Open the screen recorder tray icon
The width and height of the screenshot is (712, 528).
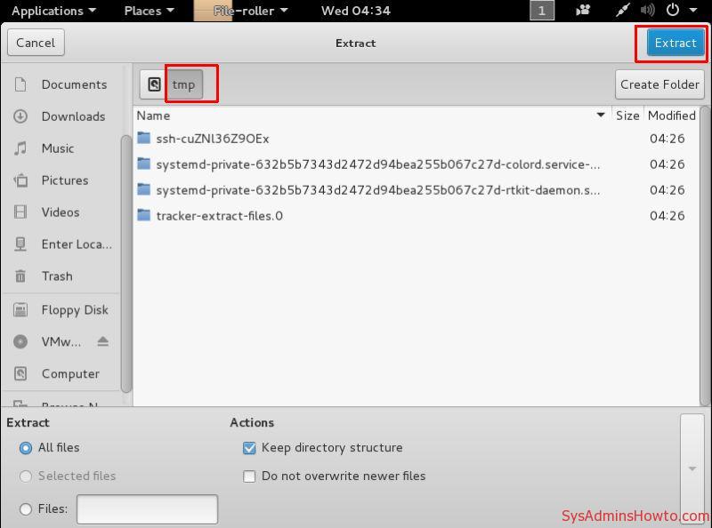point(583,10)
